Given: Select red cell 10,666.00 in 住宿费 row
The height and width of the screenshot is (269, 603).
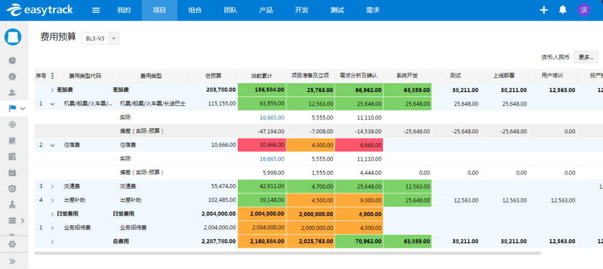Looking at the screenshot, I should tap(262, 145).
